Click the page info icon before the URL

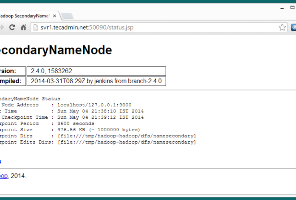point(36,27)
